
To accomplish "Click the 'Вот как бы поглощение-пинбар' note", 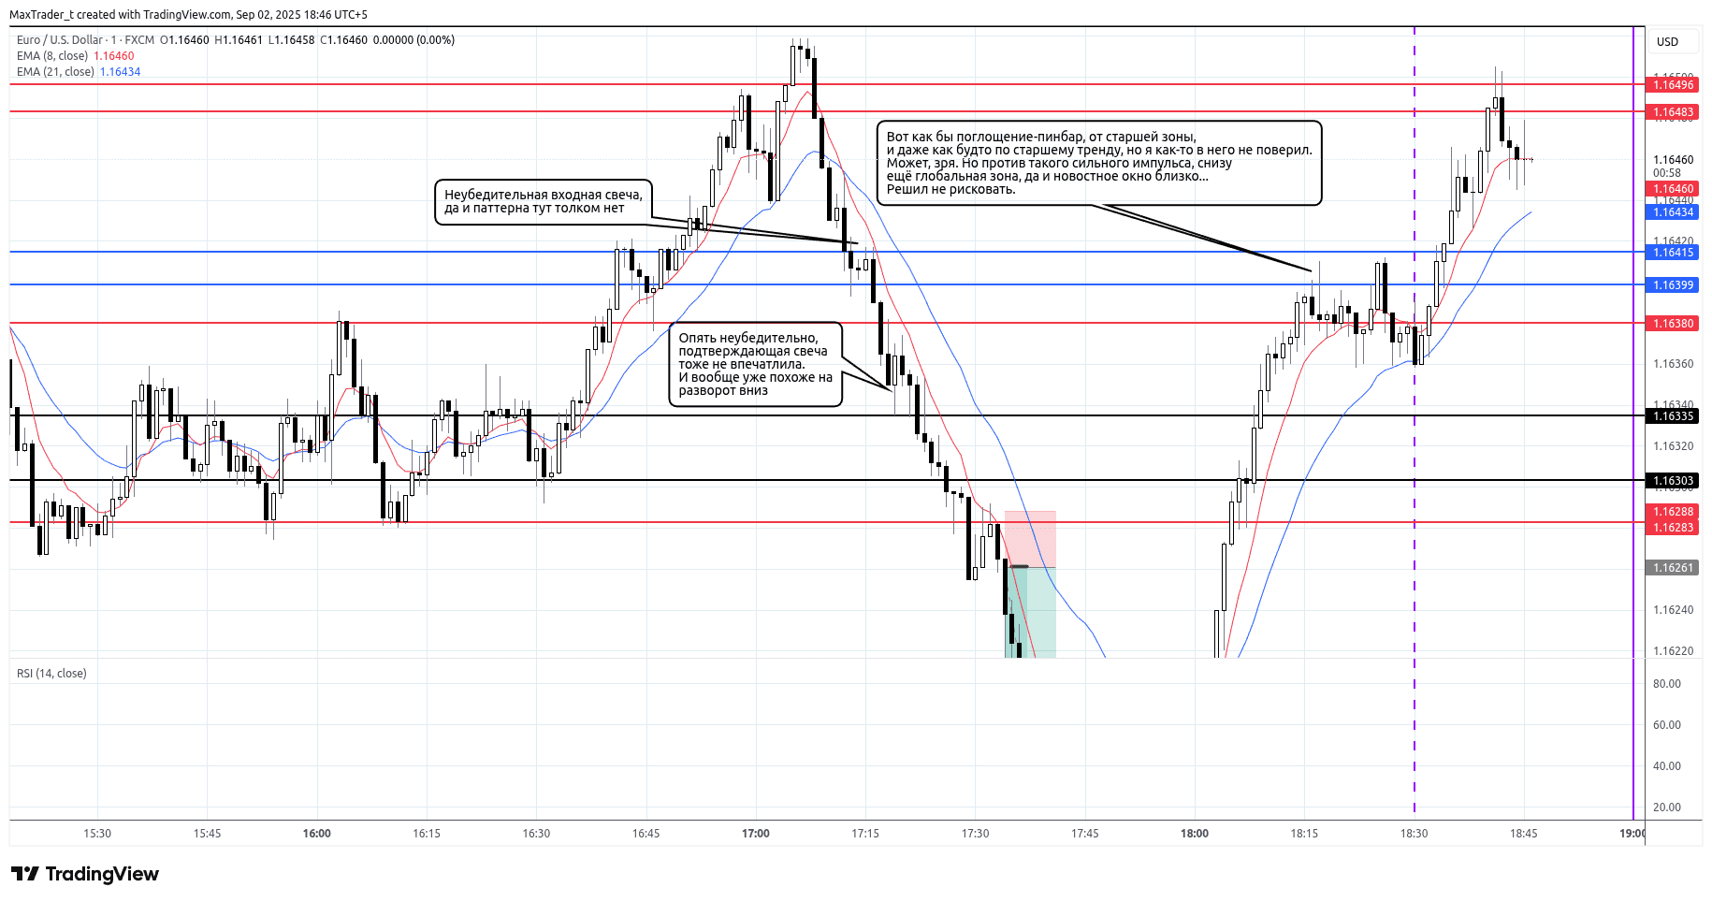I will coord(1098,163).
